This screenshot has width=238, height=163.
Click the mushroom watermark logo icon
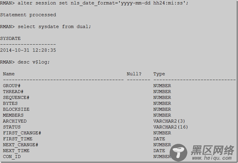[178, 152]
